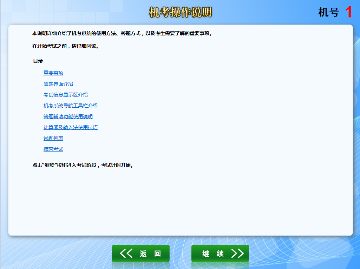
Task: Click the 结束考试 link
Action: (53, 149)
